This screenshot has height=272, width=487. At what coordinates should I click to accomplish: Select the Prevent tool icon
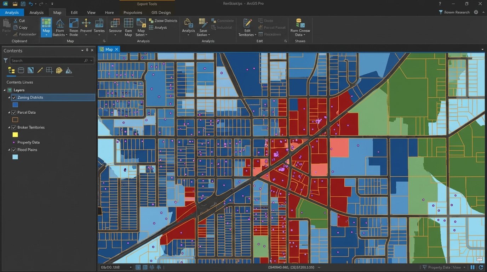(x=86, y=27)
